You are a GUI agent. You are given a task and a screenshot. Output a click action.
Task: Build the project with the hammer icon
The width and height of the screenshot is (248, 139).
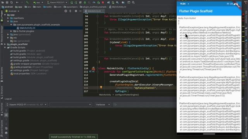coord(28,2)
